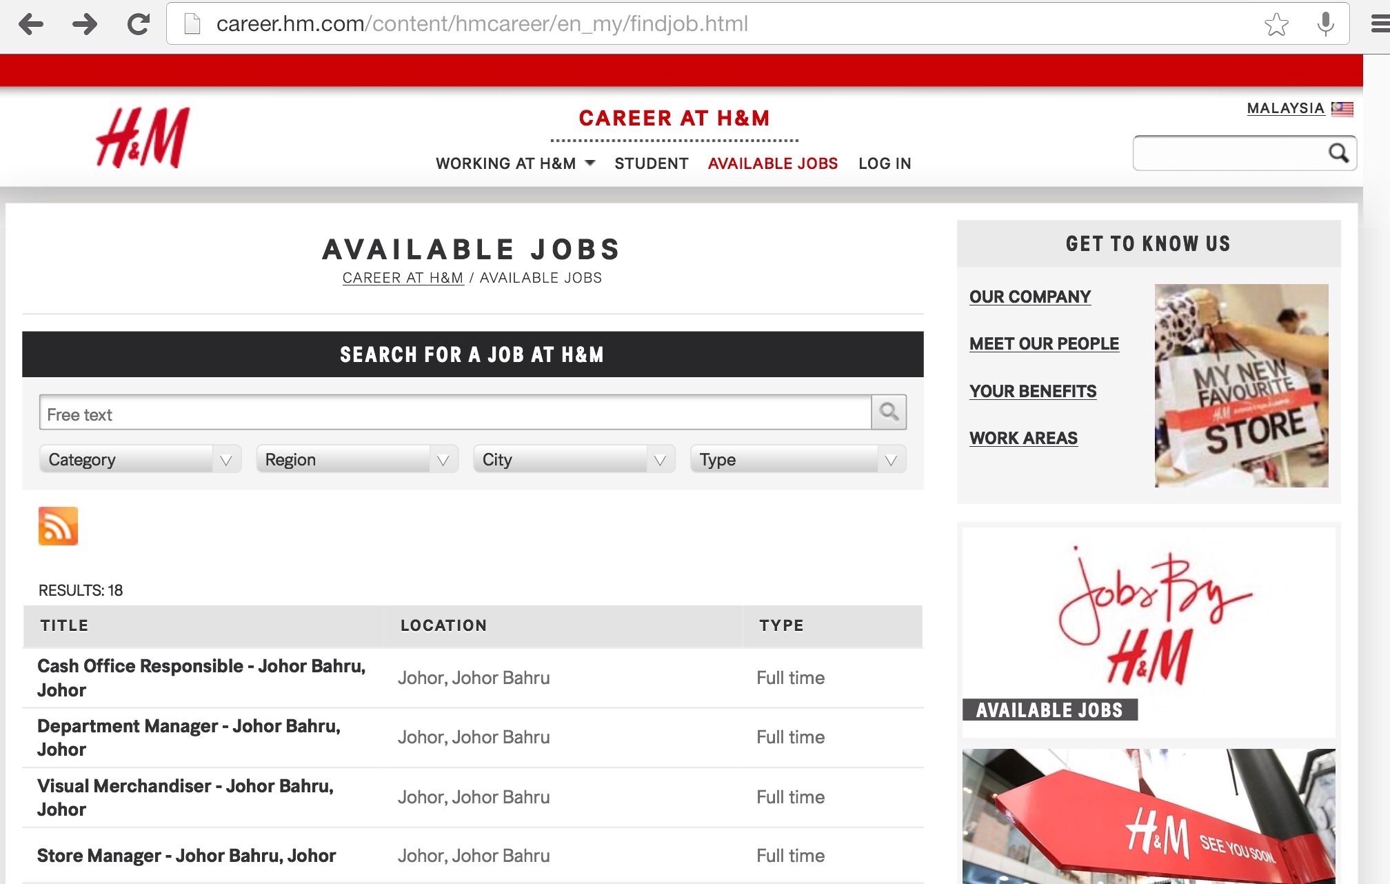Viewport: 1390px width, 884px height.
Task: Click the H&M See You Soon photo
Action: pos(1149,816)
